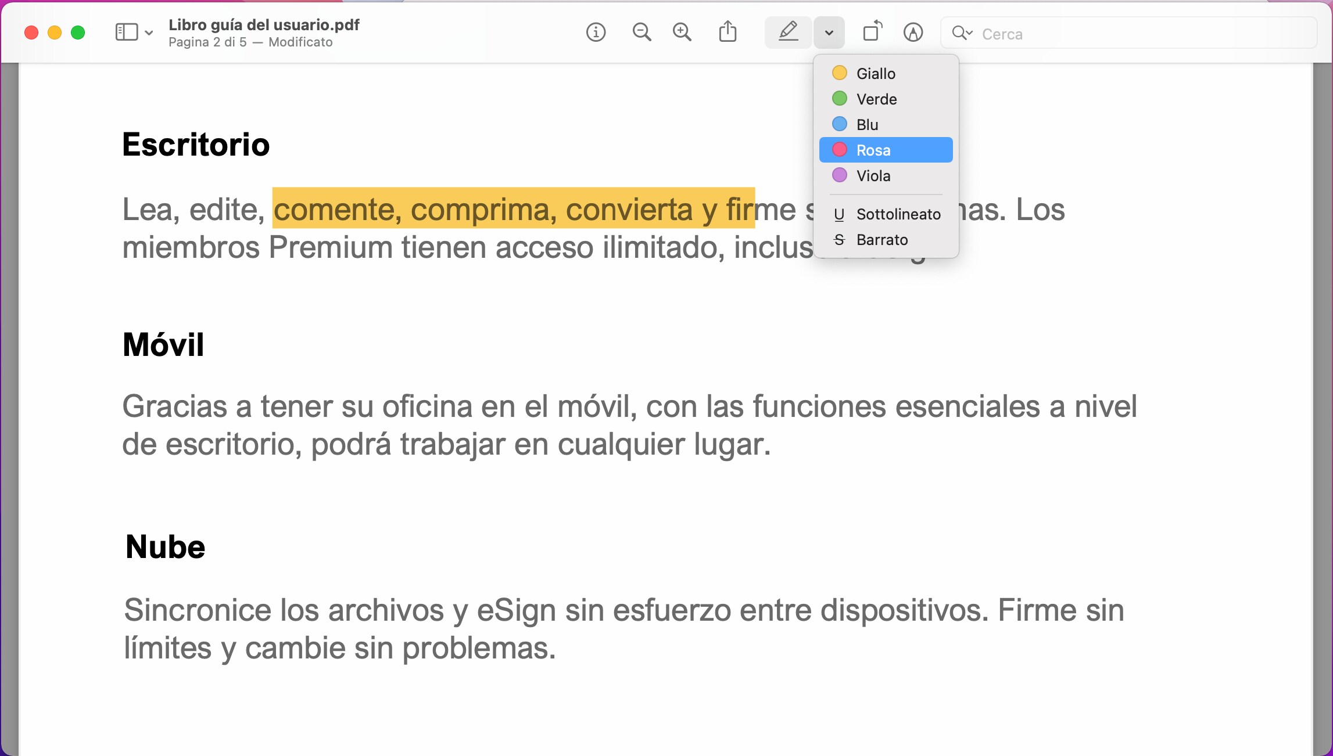Open the Share menu icon
Image resolution: width=1333 pixels, height=756 pixels.
[728, 32]
